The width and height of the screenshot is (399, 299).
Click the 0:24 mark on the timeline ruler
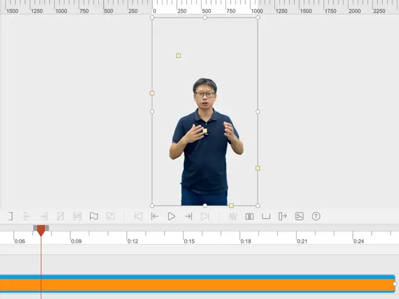tap(359, 241)
